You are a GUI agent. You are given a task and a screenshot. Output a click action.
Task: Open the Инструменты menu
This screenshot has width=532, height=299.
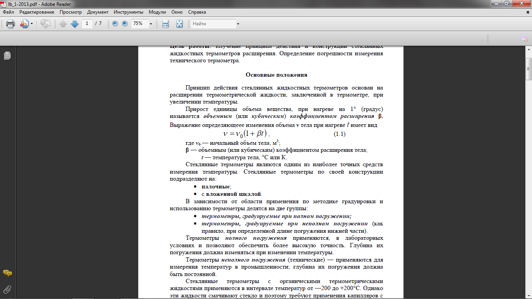[129, 12]
